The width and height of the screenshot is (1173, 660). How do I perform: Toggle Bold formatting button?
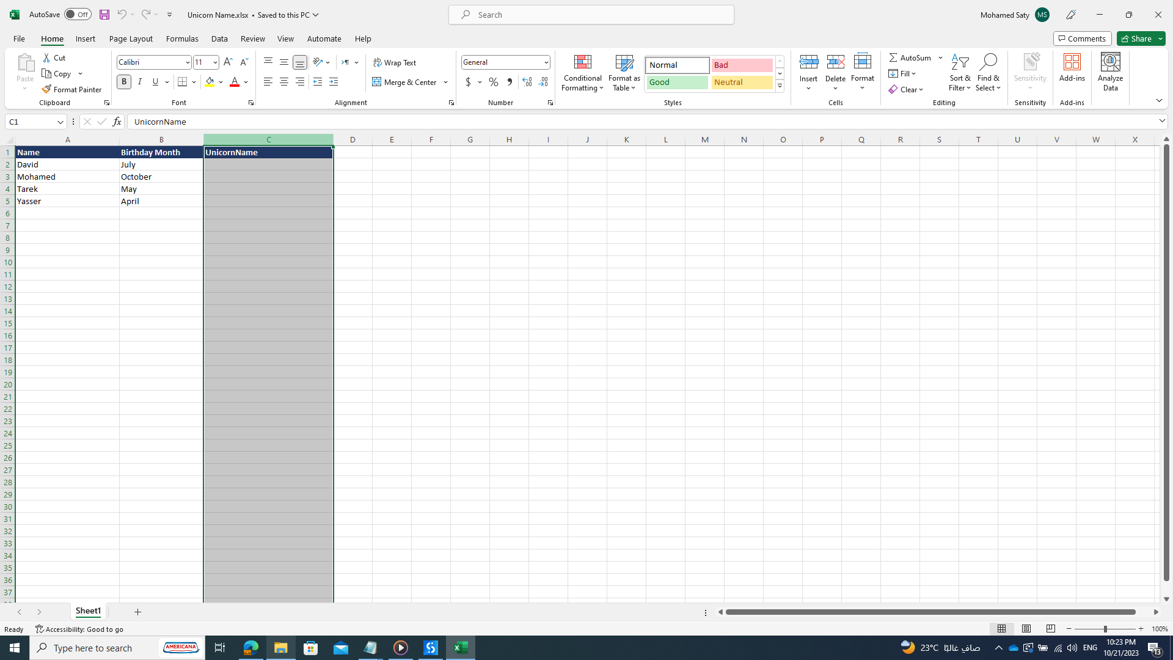[124, 82]
